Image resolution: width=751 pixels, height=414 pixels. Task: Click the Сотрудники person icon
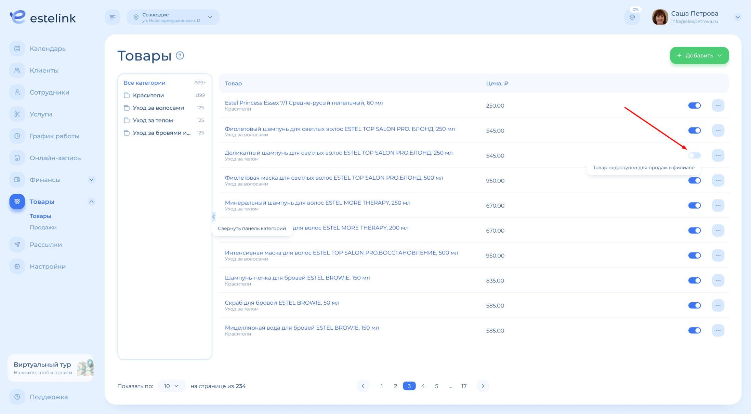(17, 92)
